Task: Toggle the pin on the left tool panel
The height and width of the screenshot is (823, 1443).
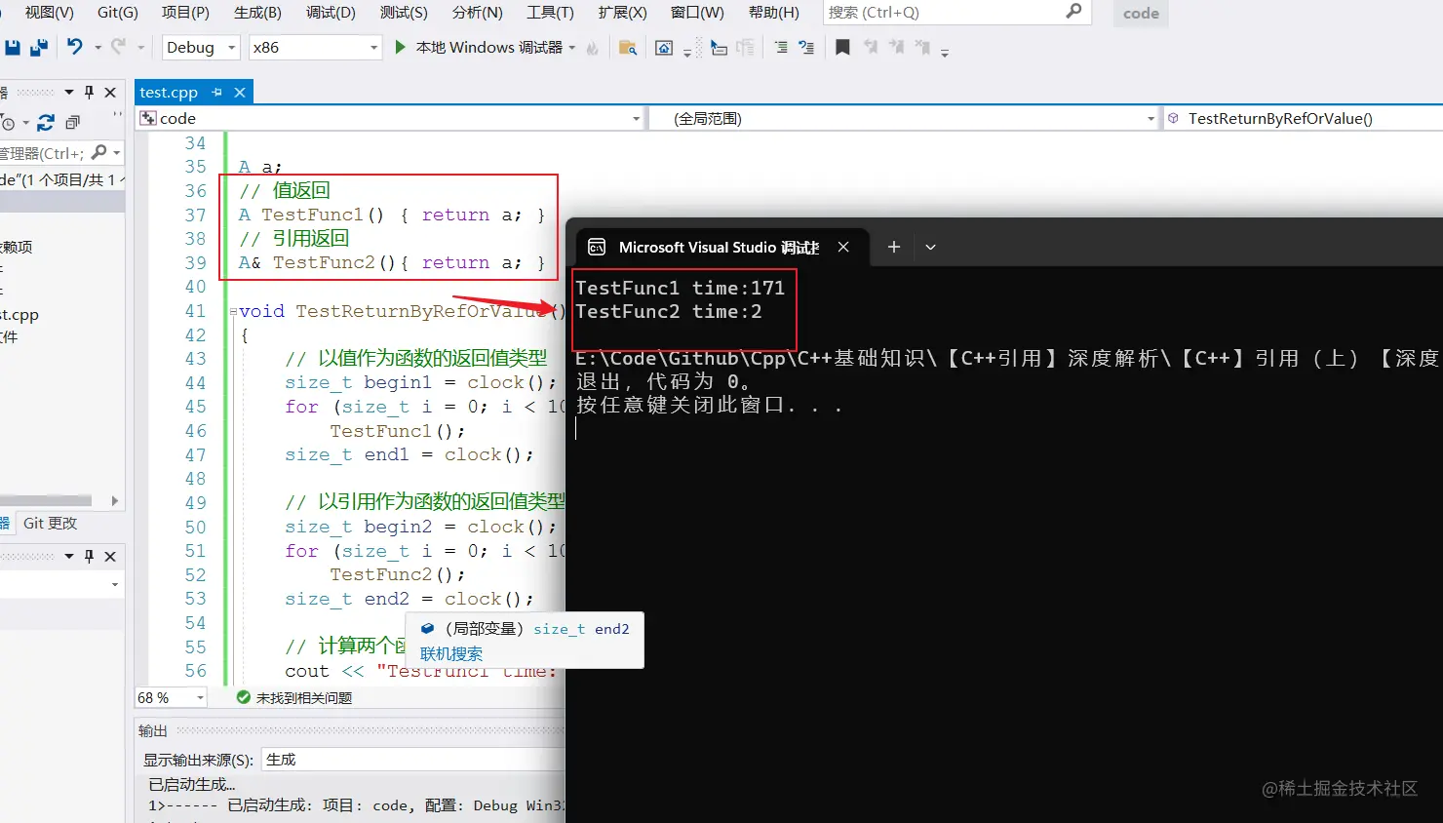Action: (x=90, y=92)
